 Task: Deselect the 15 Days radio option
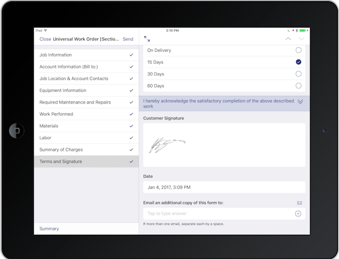[x=299, y=62]
